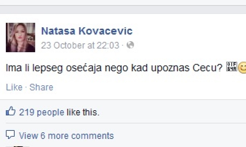
Task: Like the post about Cecu
Action: (14, 87)
